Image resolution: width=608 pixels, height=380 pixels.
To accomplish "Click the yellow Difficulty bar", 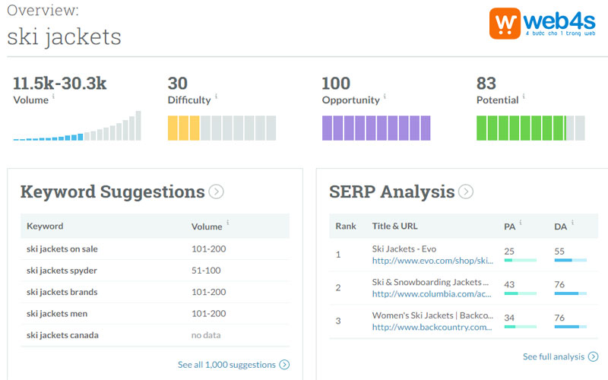I will [184, 128].
